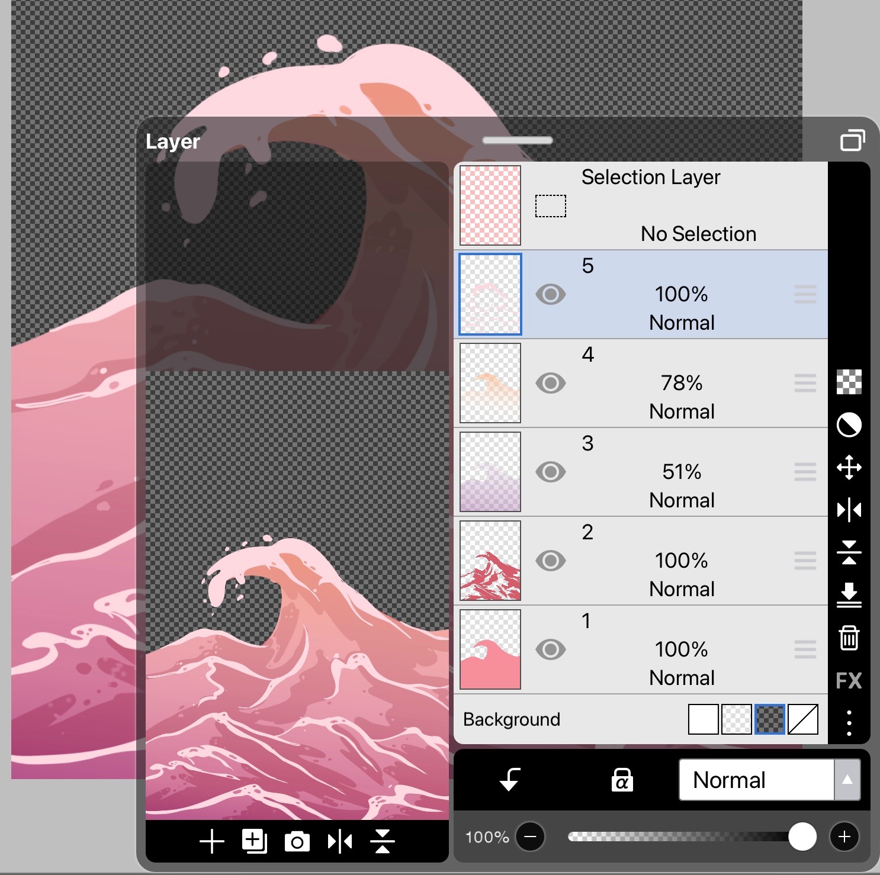The image size is (880, 875).
Task: Select light transparent checker background swatch
Action: pos(737,719)
